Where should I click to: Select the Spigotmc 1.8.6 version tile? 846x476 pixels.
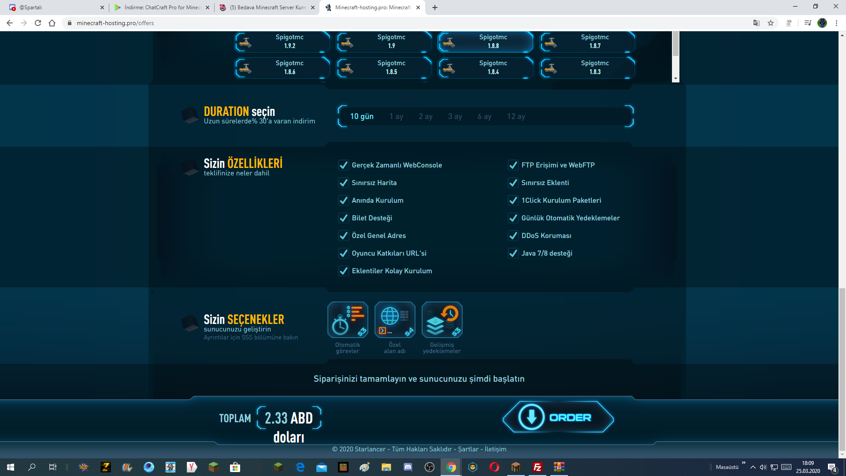pos(282,67)
